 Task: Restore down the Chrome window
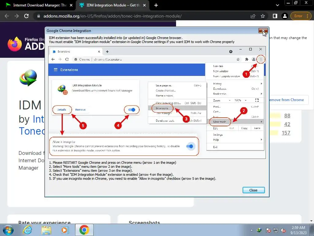(296, 3)
